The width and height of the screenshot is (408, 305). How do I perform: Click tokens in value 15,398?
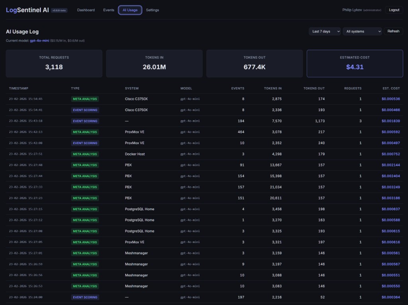(276, 176)
